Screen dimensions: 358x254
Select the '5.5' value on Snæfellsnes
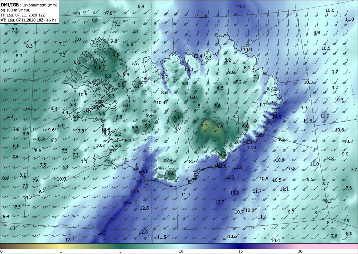coord(76,116)
